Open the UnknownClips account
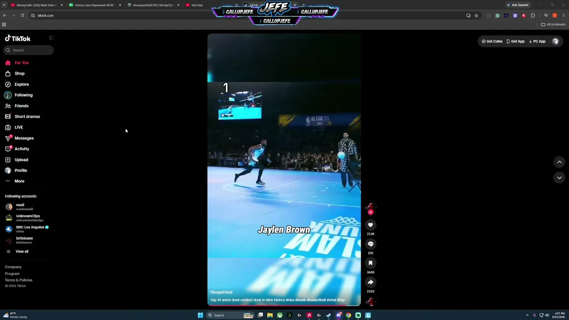This screenshot has height=320, width=569. (24, 218)
